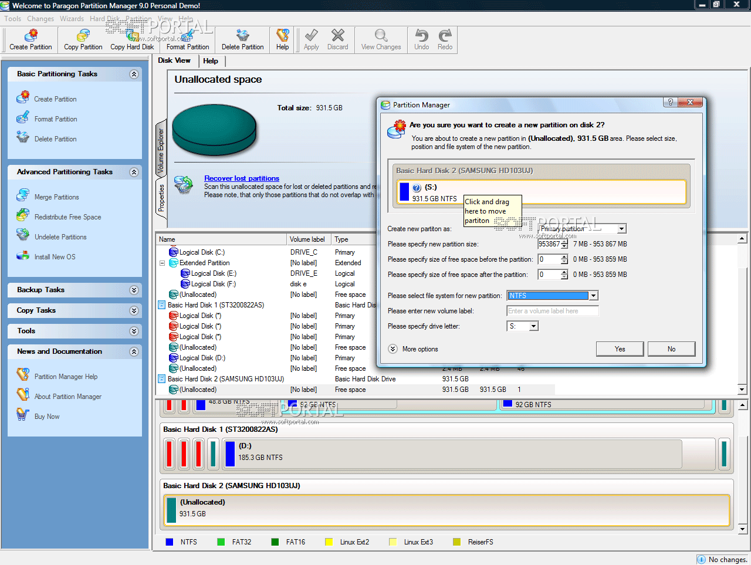Click the Linux Ext2 yellow legend swatch
Viewport: 751px width, 565px height.
(x=329, y=542)
